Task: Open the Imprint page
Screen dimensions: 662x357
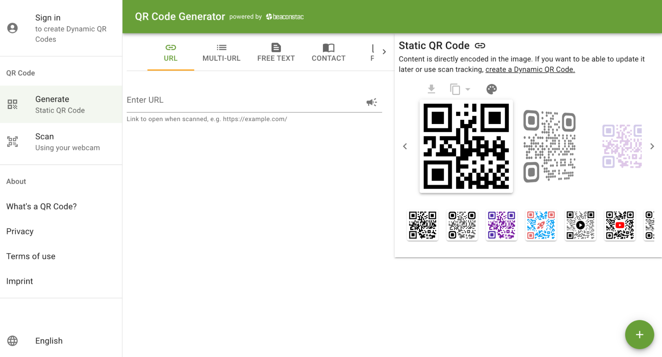Action: [x=20, y=281]
